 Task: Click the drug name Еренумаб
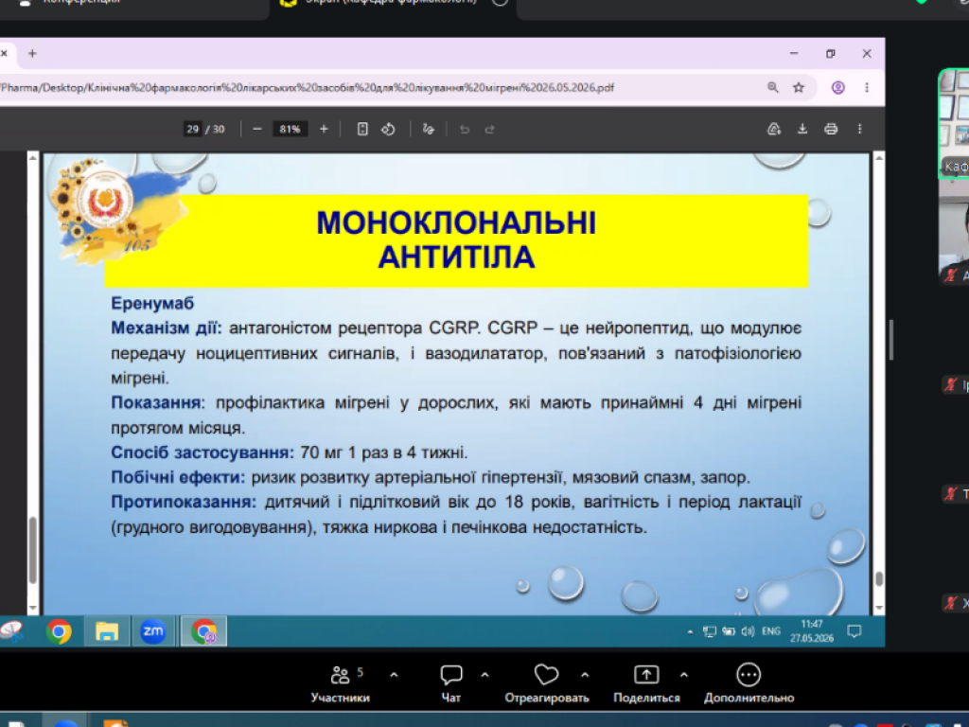point(152,304)
